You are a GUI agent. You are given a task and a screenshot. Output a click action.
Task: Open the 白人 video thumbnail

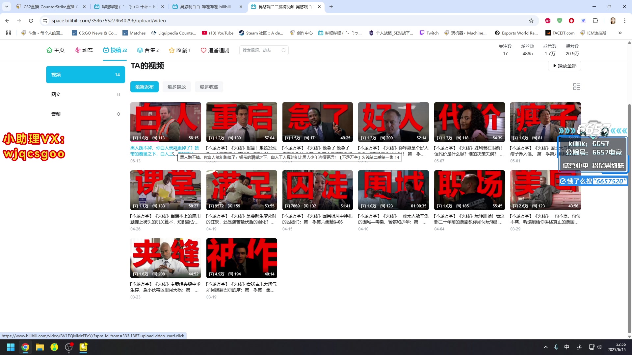(x=166, y=122)
